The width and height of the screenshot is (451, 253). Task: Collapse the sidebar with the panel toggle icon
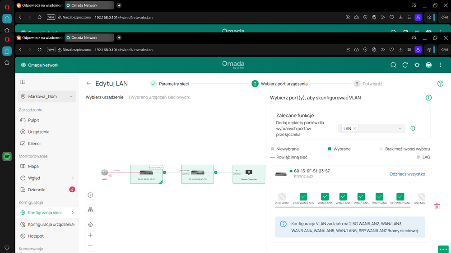coord(23,82)
